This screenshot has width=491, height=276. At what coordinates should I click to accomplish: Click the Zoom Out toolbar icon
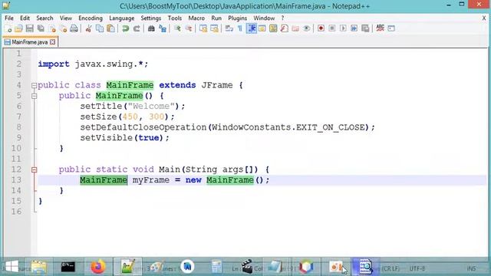pos(189,28)
